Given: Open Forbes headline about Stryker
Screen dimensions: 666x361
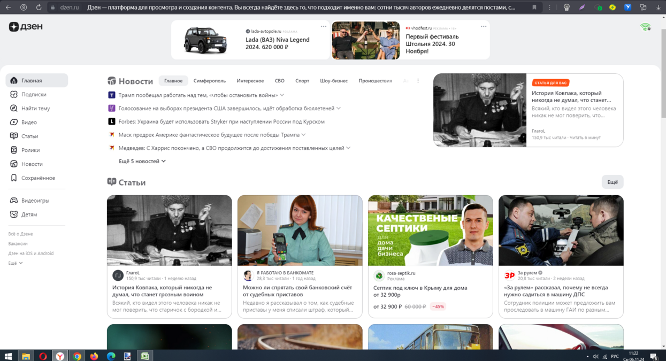Looking at the screenshot, I should click(221, 121).
